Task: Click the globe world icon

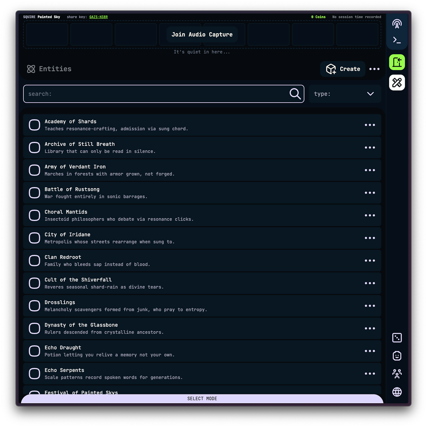Action: [397, 392]
